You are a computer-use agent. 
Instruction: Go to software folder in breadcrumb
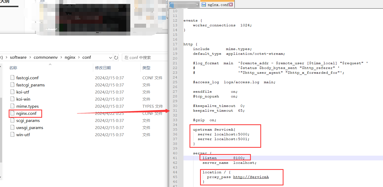[18, 57]
